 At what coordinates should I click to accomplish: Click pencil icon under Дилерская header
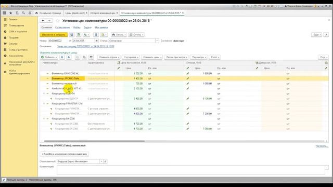pyautogui.click(x=257, y=68)
